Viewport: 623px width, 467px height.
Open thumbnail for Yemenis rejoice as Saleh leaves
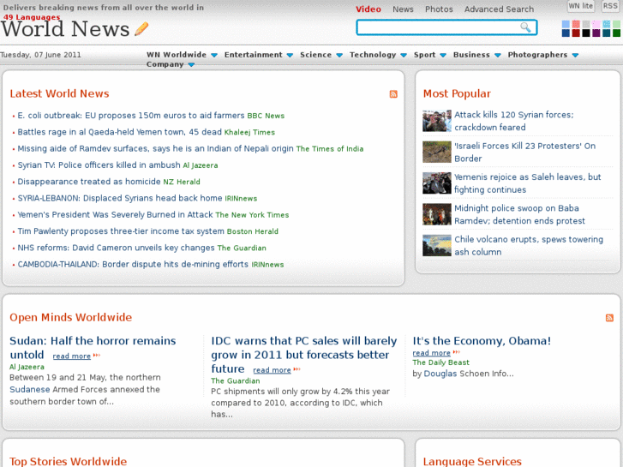tap(437, 183)
